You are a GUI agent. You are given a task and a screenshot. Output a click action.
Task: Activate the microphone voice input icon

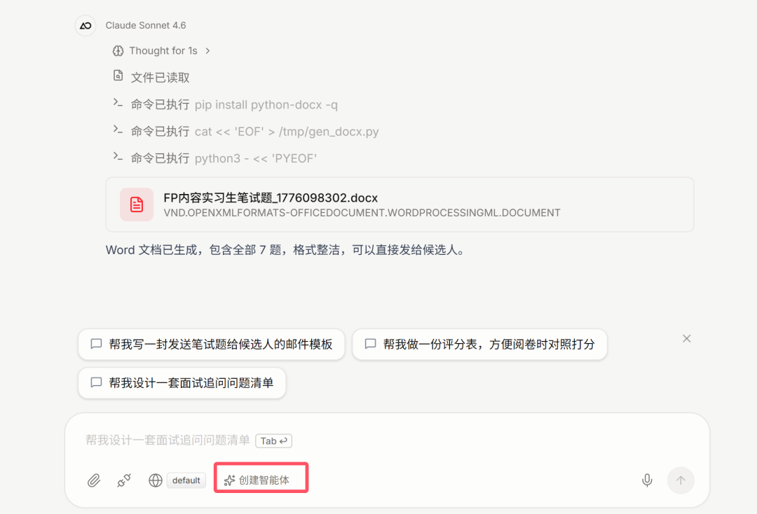(x=647, y=480)
